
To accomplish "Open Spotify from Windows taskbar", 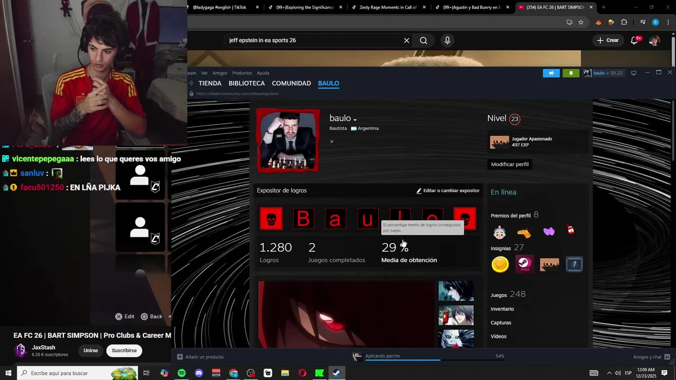I will pos(182,373).
